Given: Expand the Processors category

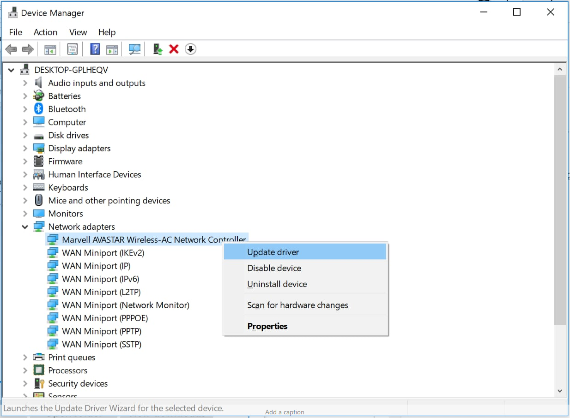Looking at the screenshot, I should pyautogui.click(x=25, y=370).
